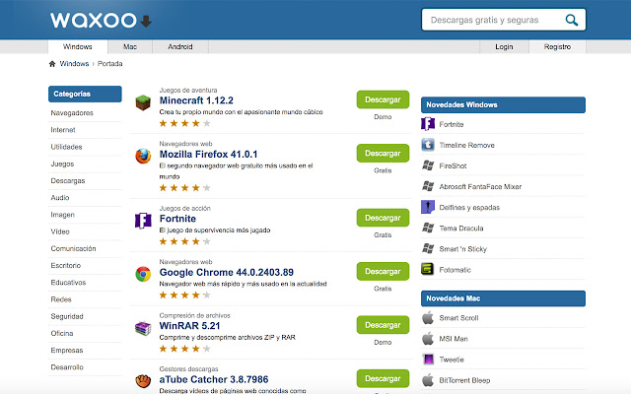This screenshot has width=631, height=394.
Task: Click Descargar for aTube Catcher
Action: pos(383,378)
